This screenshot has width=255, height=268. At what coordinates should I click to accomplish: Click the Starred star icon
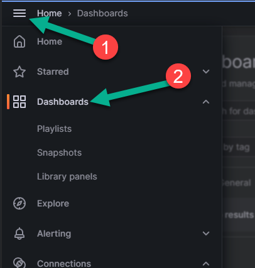tap(19, 72)
